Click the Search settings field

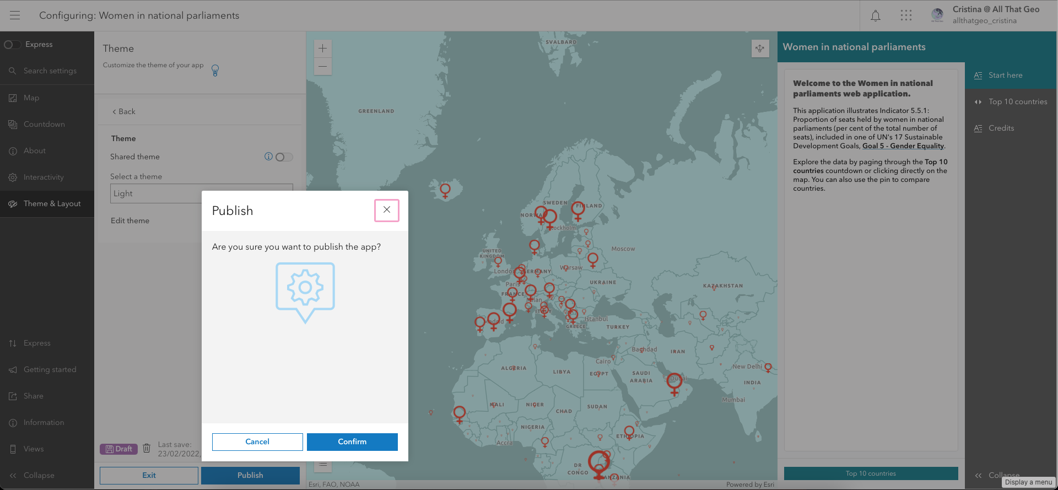pyautogui.click(x=47, y=71)
